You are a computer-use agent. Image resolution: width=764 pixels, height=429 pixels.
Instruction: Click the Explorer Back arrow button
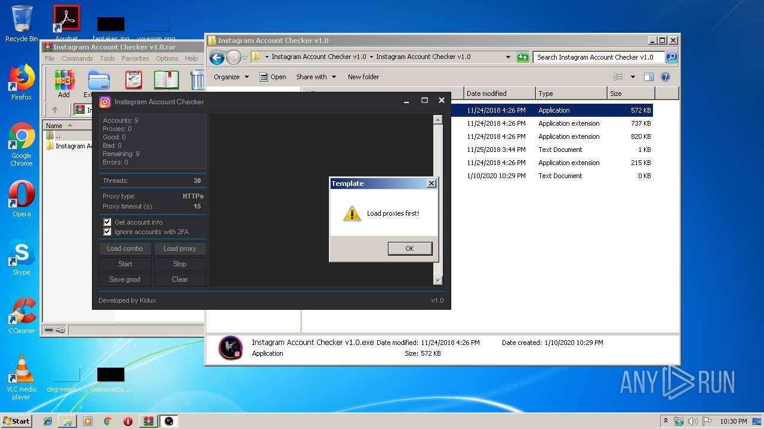click(x=217, y=57)
